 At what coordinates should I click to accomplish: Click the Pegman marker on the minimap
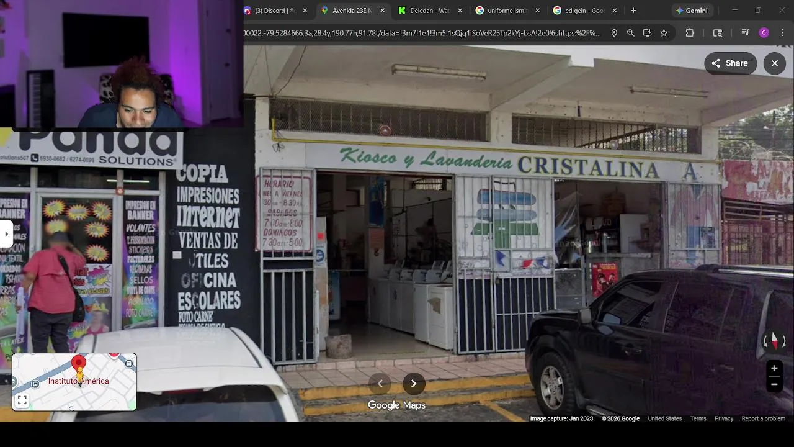79,375
